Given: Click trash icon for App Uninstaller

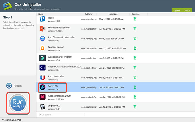Looking at the screenshot, I should [x=135, y=78].
